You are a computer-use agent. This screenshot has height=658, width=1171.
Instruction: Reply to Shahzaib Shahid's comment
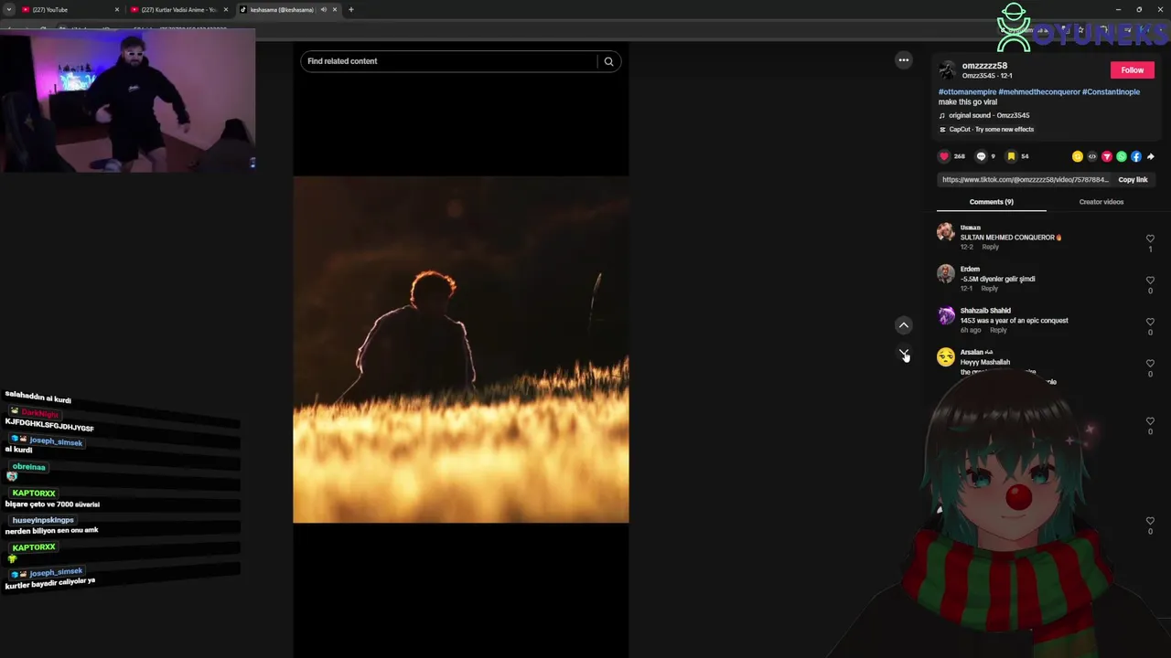coord(998,330)
